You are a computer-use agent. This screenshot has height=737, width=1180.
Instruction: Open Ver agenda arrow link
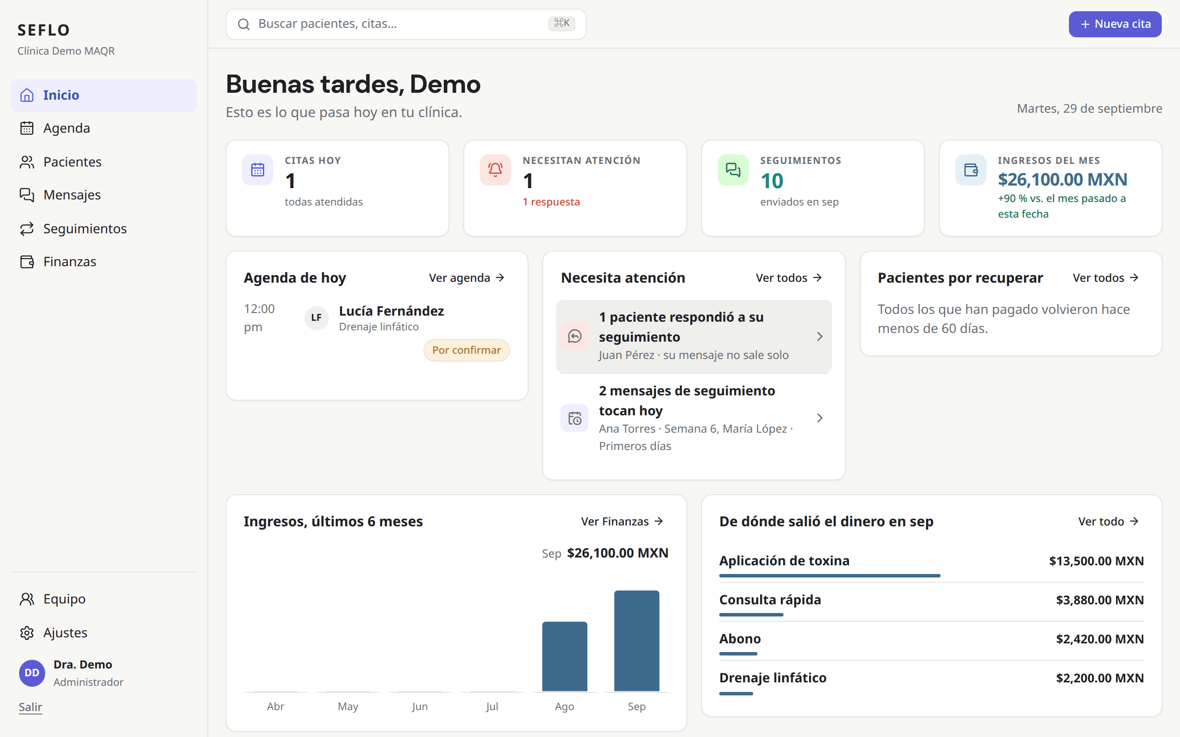[x=467, y=278]
